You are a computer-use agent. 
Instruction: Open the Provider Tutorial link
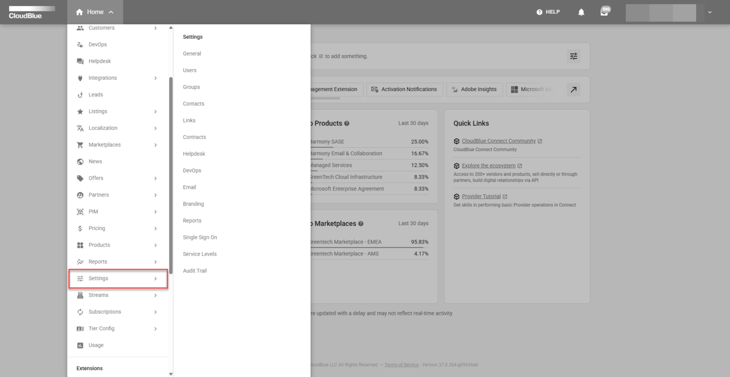pyautogui.click(x=481, y=196)
